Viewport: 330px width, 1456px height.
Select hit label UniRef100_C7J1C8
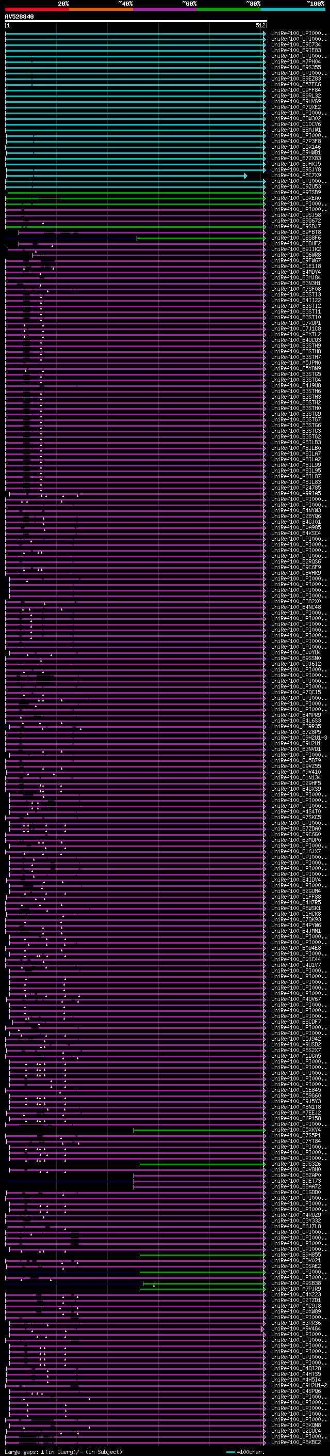click(x=295, y=328)
